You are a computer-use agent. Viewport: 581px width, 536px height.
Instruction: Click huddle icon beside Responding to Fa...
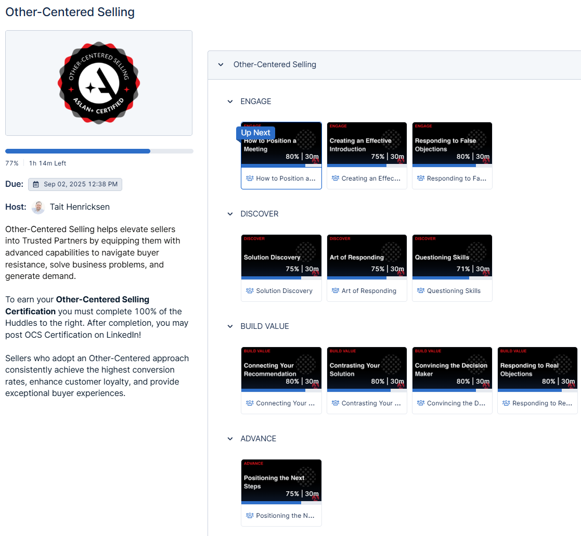pyautogui.click(x=421, y=178)
